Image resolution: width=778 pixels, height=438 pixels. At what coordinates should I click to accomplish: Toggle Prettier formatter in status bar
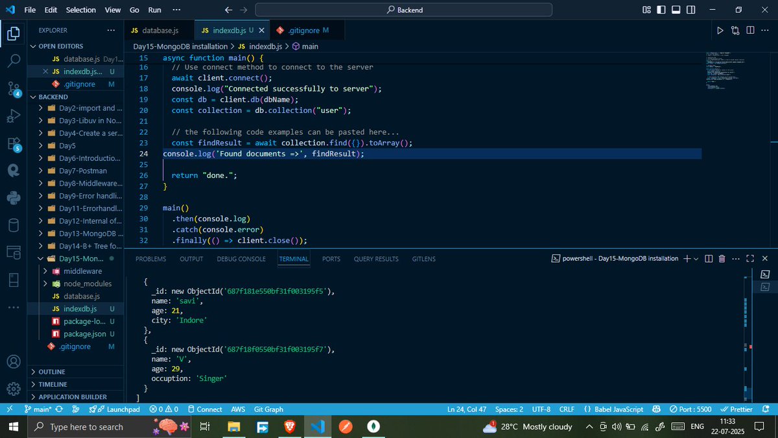[736, 409]
